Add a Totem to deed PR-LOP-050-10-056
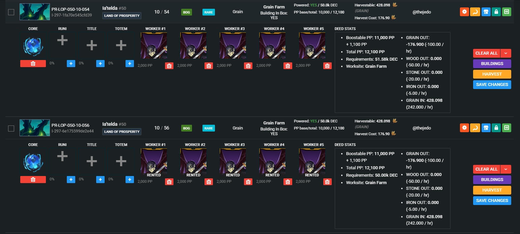The image size is (520, 234). click(x=130, y=179)
